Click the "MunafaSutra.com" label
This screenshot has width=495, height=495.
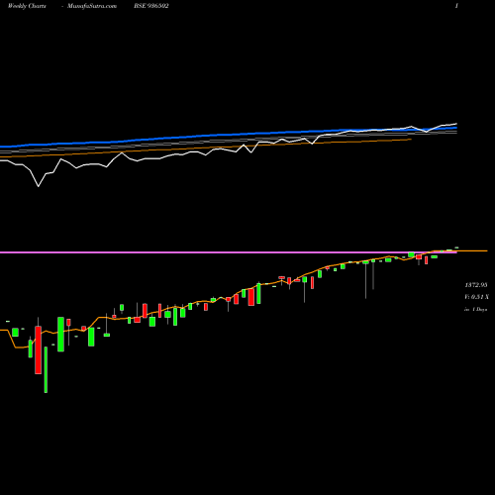click(x=92, y=6)
